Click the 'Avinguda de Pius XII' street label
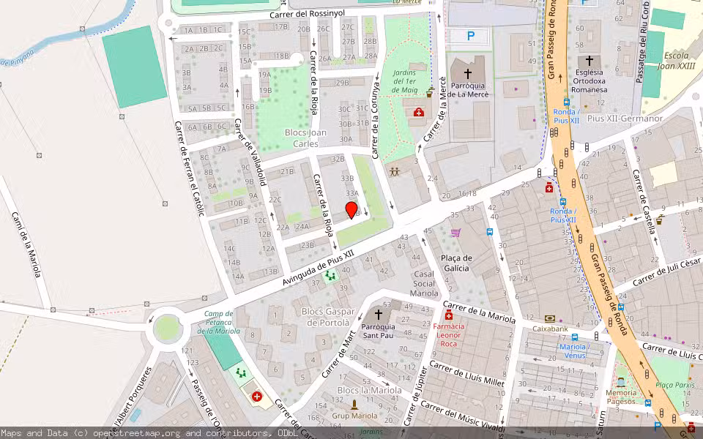The height and width of the screenshot is (439, 703). tap(318, 268)
